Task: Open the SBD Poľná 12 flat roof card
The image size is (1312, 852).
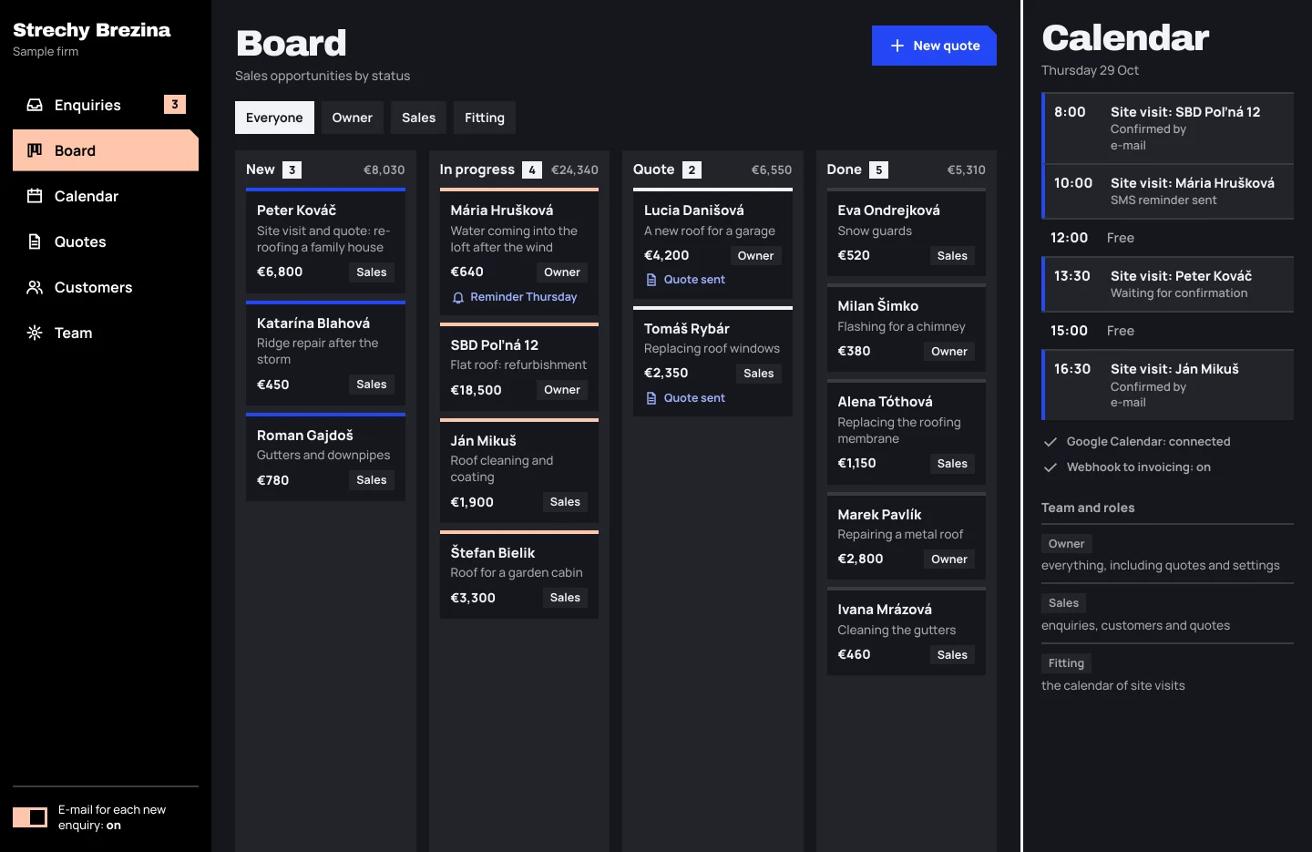Action: (x=519, y=366)
